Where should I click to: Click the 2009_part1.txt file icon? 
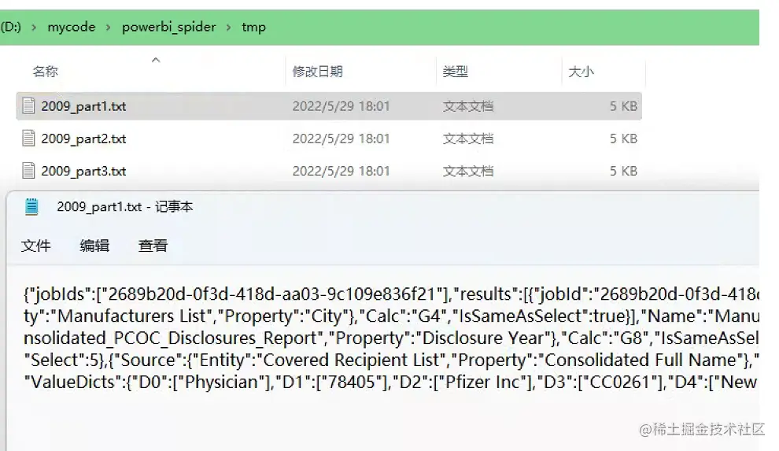click(29, 105)
